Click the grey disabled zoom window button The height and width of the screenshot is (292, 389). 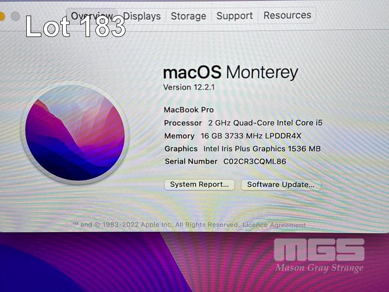(x=16, y=17)
